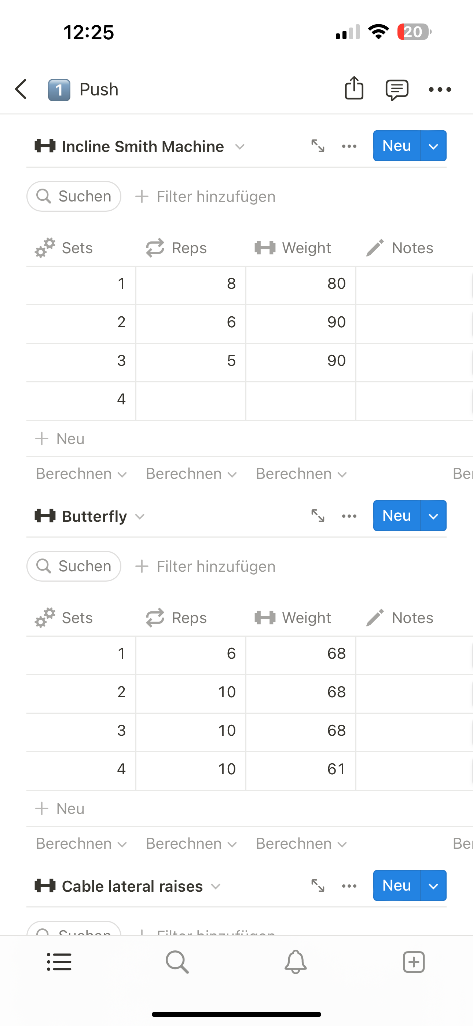The width and height of the screenshot is (473, 1026).
Task: Add a row with + Neu under Butterfly
Action: 60,808
